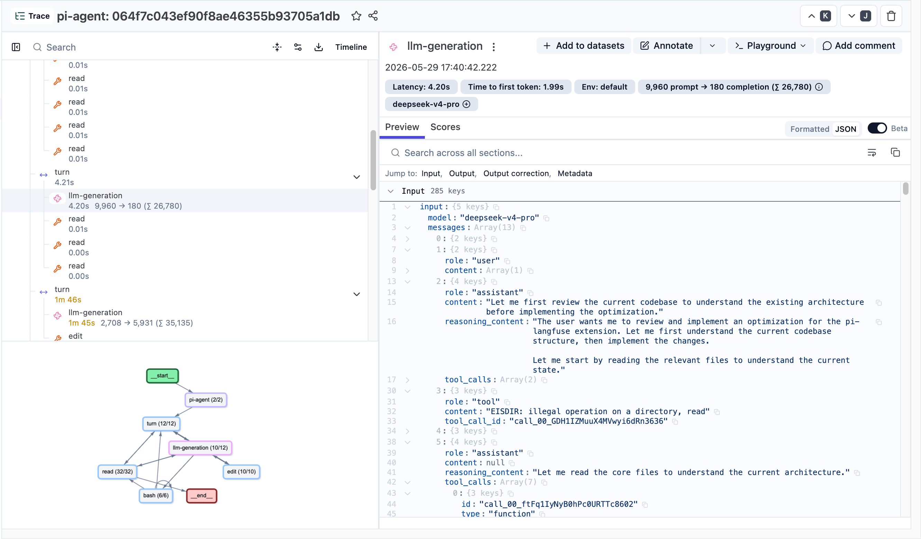This screenshot has height=539, width=921.
Task: Collapse all nodes in trace tree
Action: 277,47
